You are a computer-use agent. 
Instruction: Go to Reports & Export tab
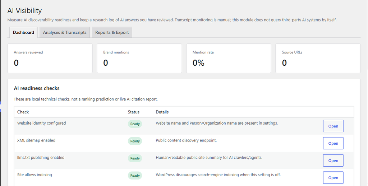pyautogui.click(x=112, y=32)
